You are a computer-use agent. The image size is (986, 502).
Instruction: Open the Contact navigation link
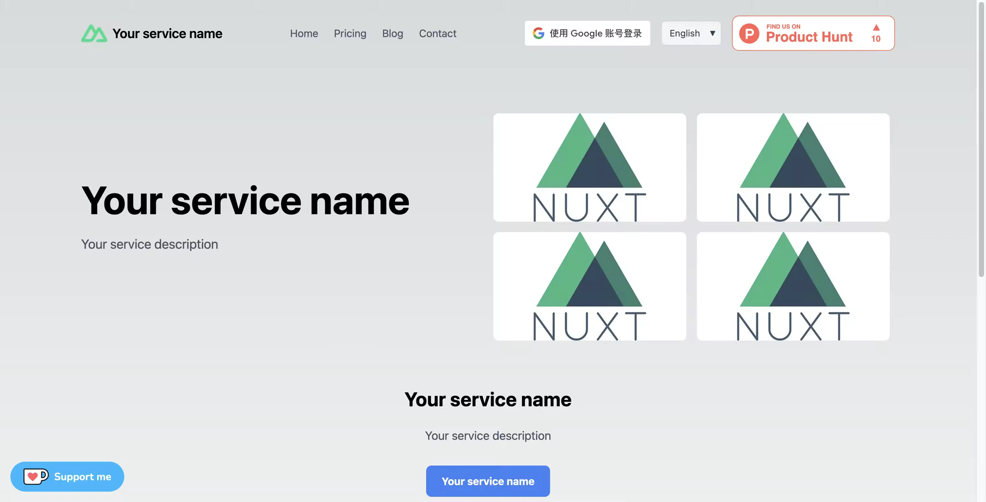(x=437, y=33)
